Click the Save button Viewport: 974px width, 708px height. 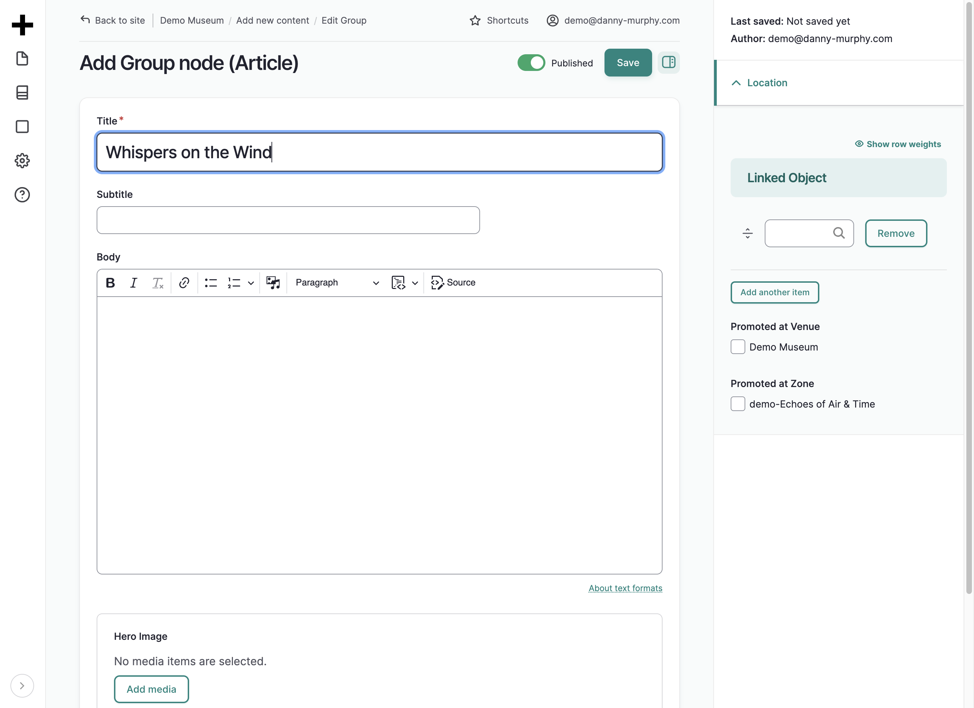(x=628, y=63)
